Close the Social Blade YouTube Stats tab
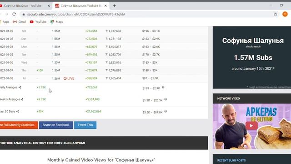 [x=105, y=6]
